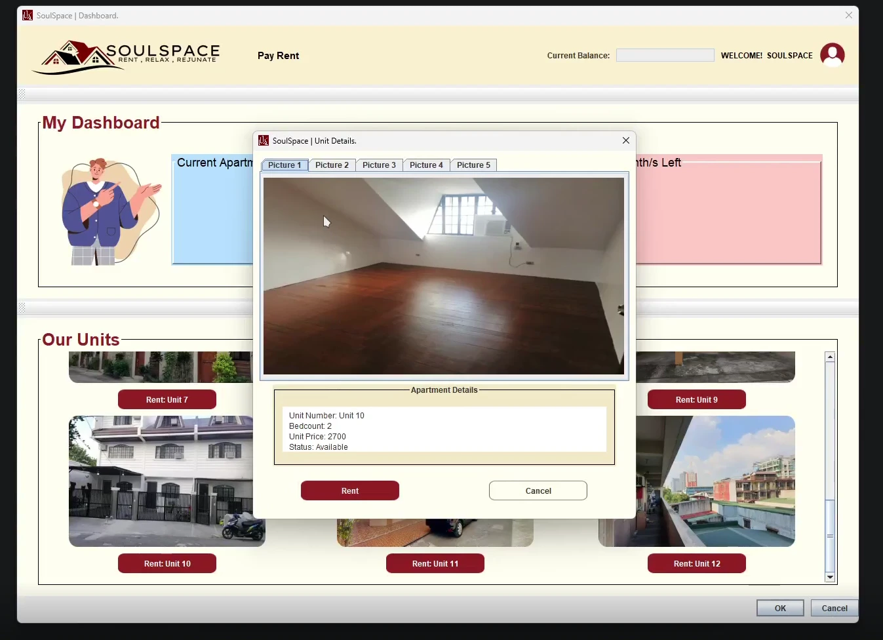Click inside the Current Balance field
The width and height of the screenshot is (883, 640).
[x=664, y=55]
